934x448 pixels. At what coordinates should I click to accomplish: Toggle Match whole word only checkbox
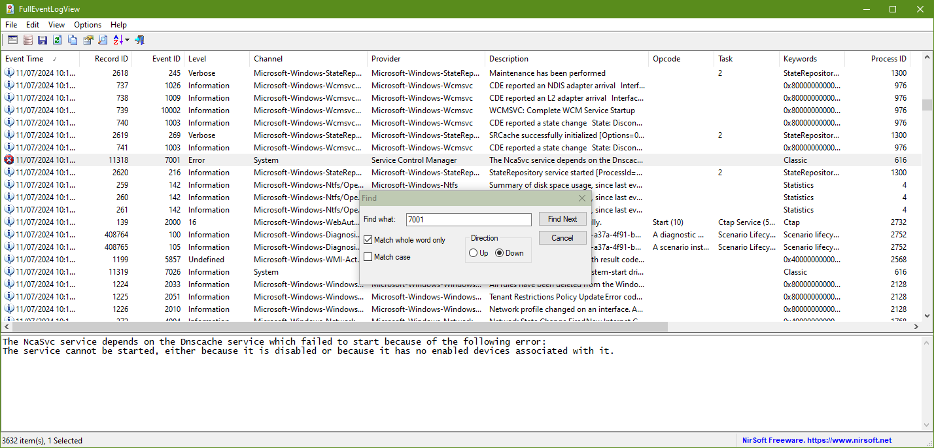[368, 240]
